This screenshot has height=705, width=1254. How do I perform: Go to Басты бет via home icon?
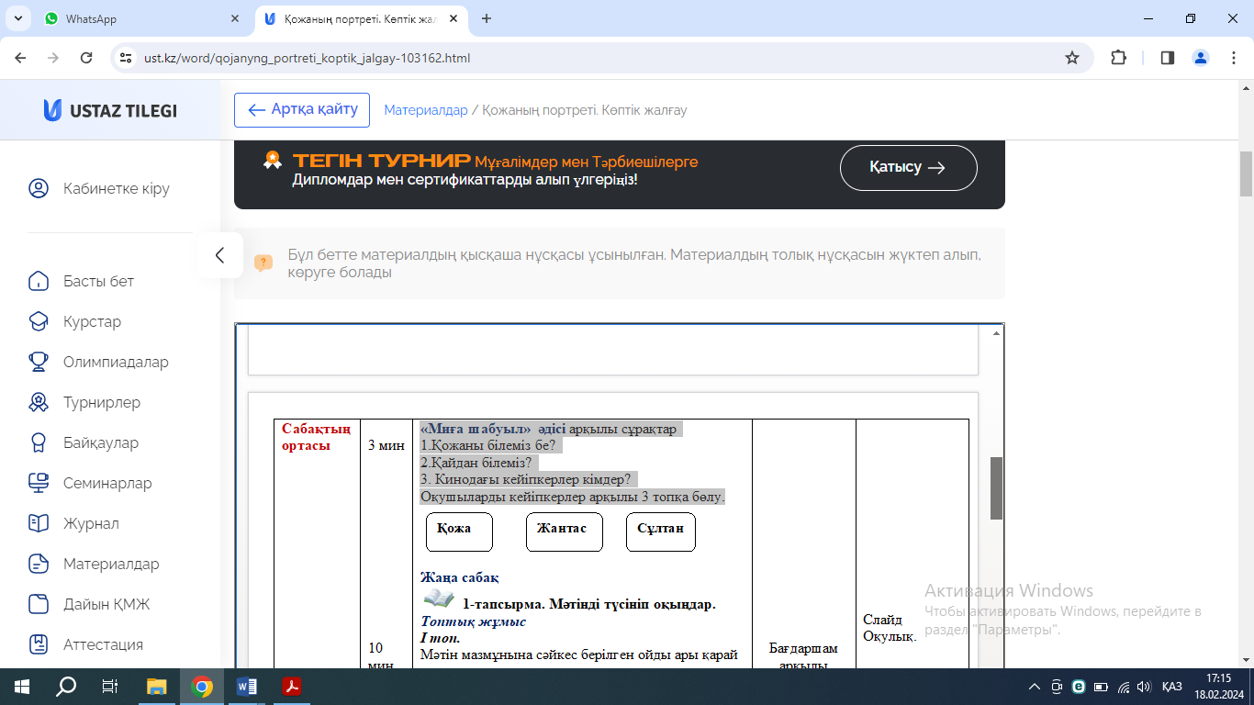(x=39, y=281)
